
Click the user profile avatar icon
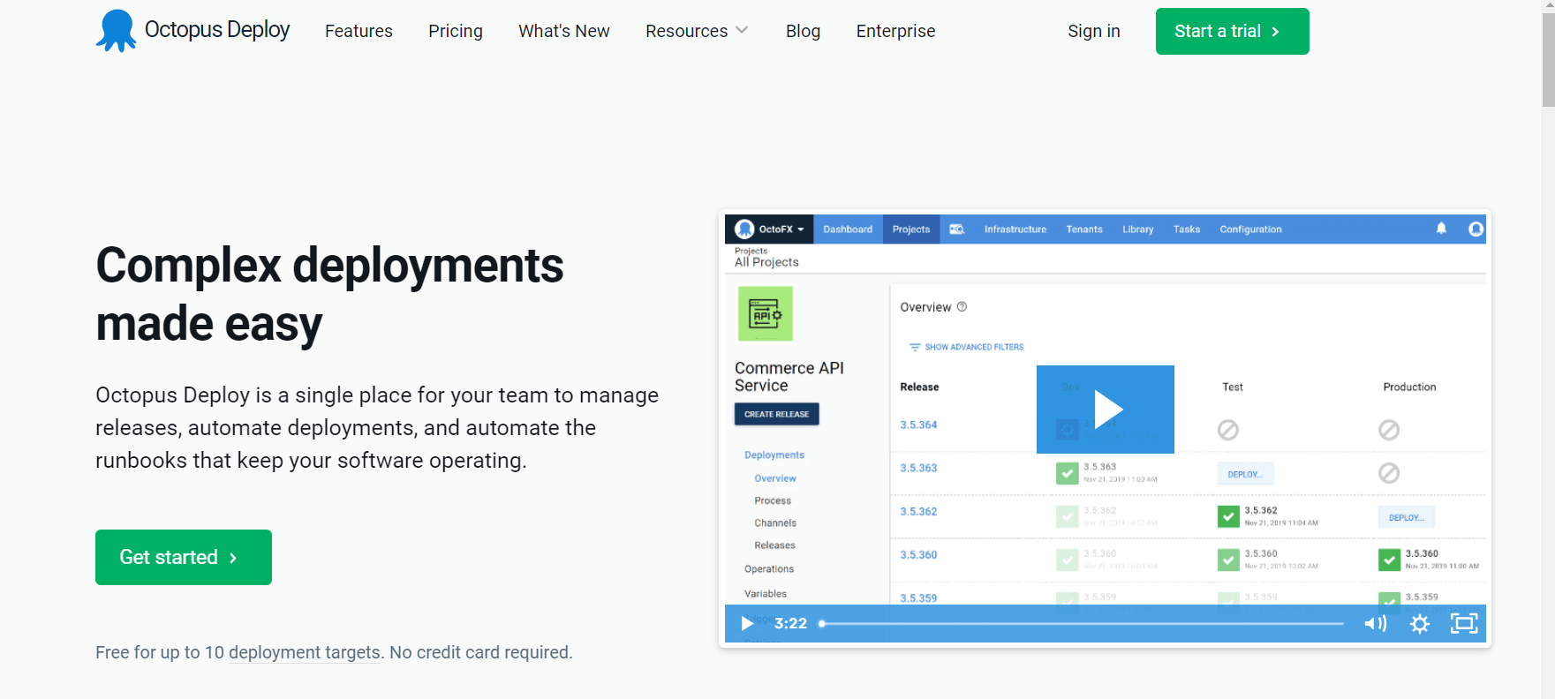coord(1476,229)
